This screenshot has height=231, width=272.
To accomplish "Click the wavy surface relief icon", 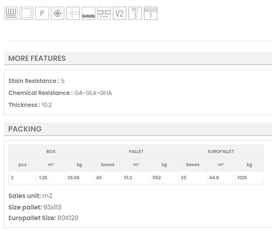I will pos(89,13).
